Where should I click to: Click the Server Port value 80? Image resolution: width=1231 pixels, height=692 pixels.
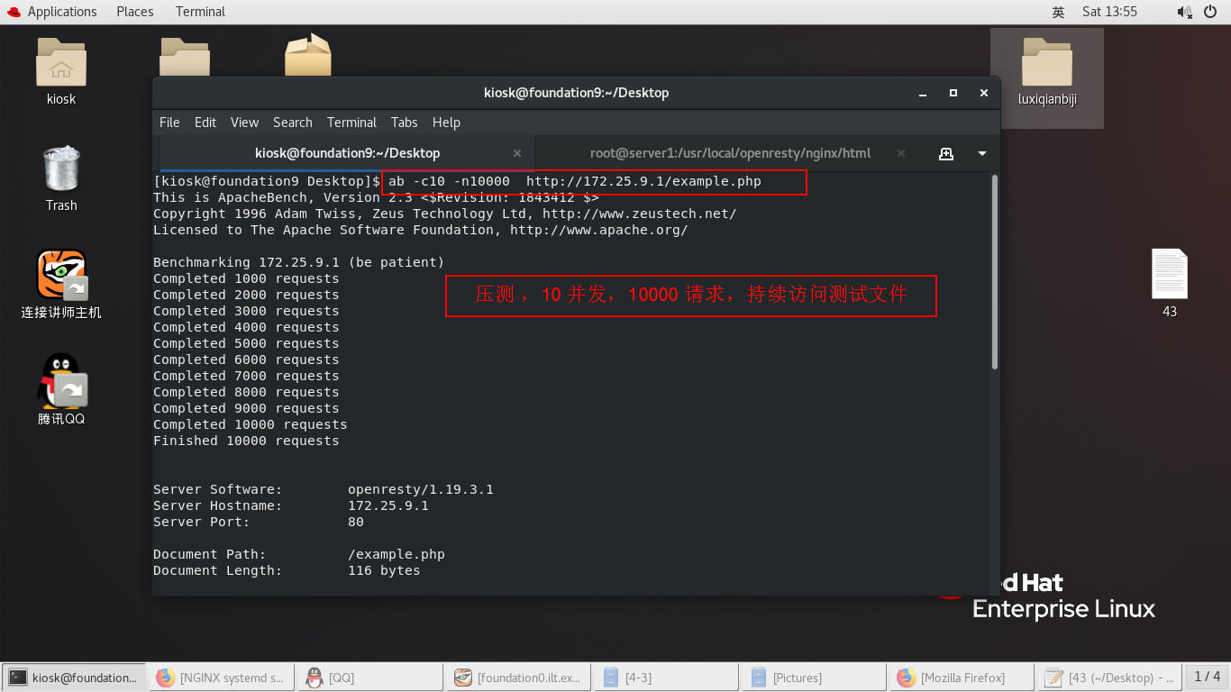356,522
